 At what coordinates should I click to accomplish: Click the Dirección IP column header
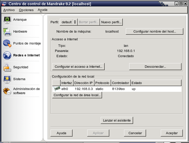[x=83, y=83]
